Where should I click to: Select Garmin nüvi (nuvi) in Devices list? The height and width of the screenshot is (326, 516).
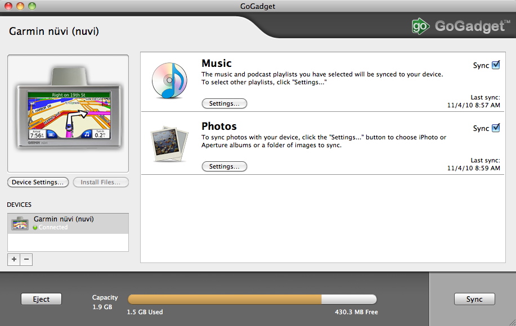click(x=68, y=224)
